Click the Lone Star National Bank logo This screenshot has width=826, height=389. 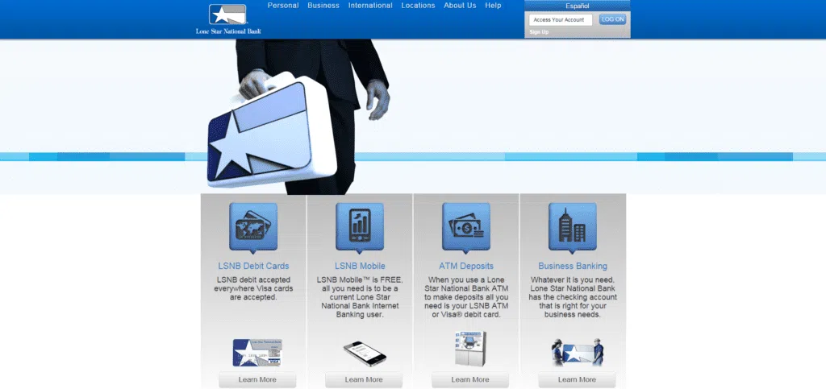228,19
